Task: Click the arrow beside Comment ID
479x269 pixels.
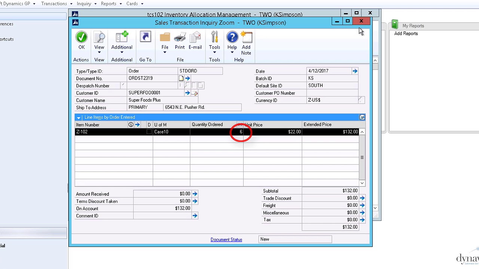Action: pos(195,216)
